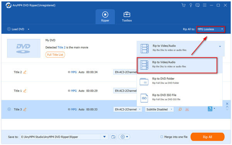
Task: Enable Merge into one file checkbox
Action: (x=162, y=137)
